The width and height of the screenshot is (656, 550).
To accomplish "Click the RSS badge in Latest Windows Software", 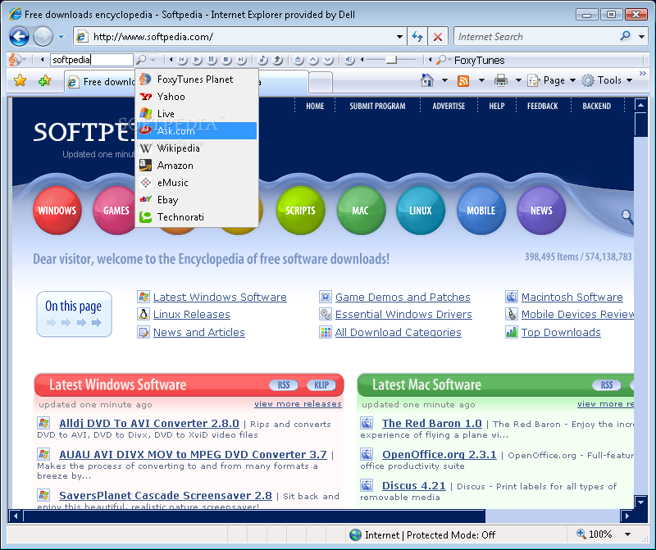I will pyautogui.click(x=284, y=384).
